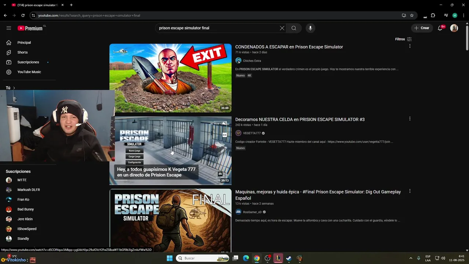Go to YouTube Premium home logo
The height and width of the screenshot is (264, 469).
click(x=30, y=28)
